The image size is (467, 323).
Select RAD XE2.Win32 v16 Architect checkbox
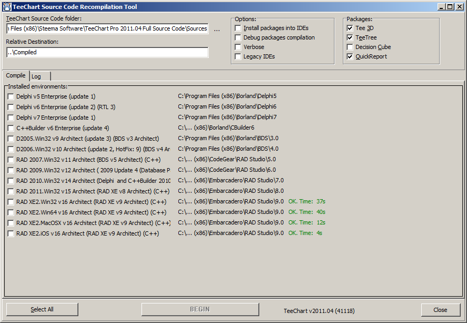coord(11,202)
